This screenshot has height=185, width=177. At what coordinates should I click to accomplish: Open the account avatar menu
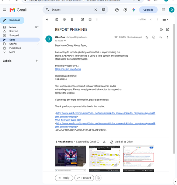pos(171,10)
